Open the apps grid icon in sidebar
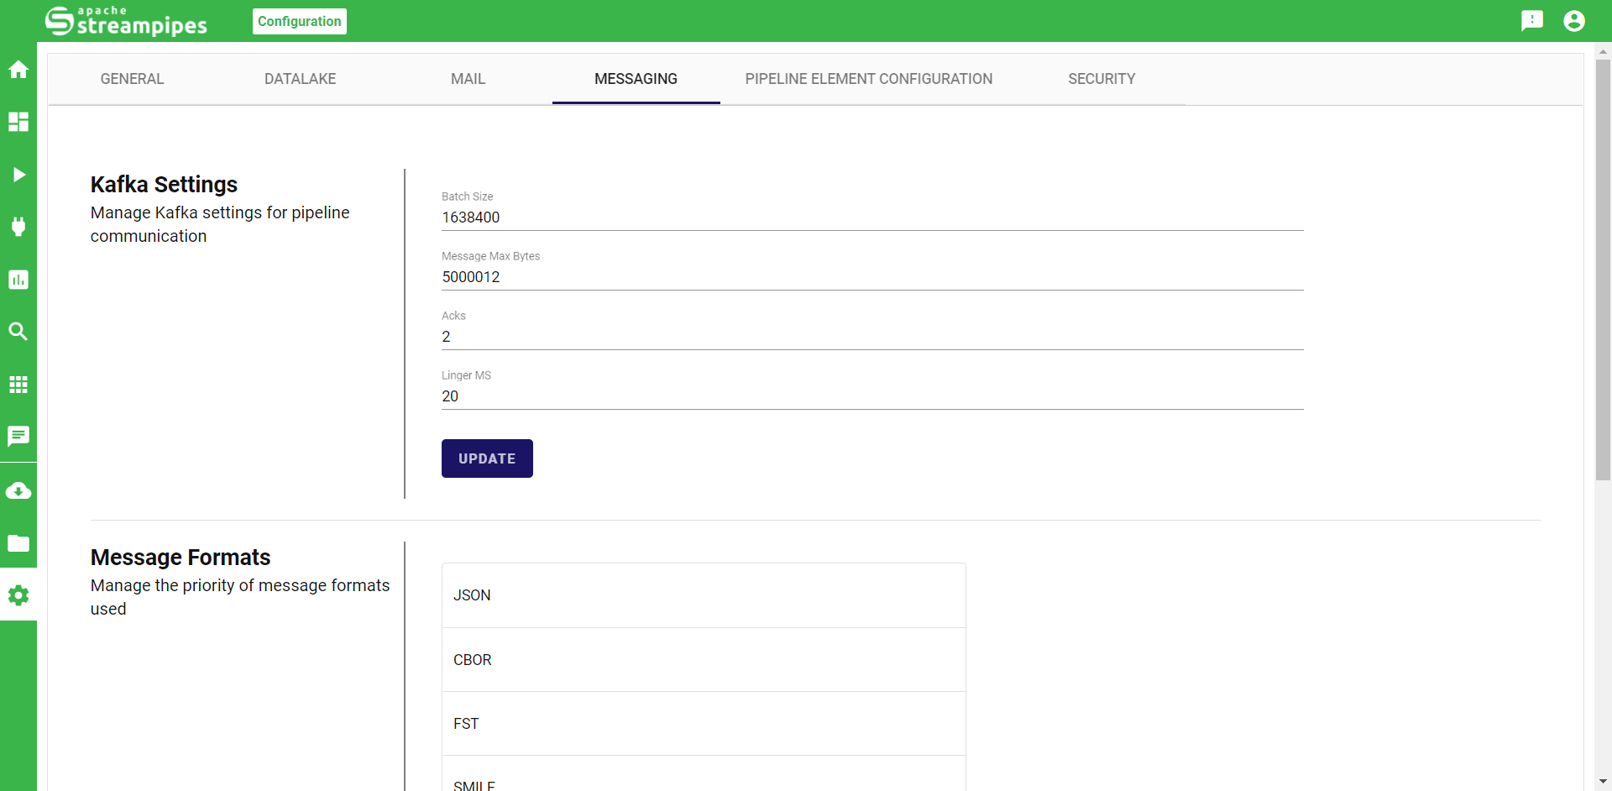The height and width of the screenshot is (791, 1612). point(18,385)
